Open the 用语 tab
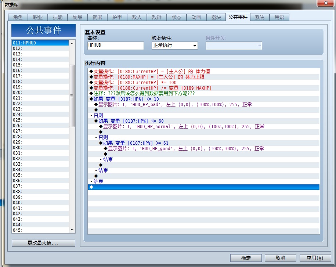 pyautogui.click(x=279, y=17)
